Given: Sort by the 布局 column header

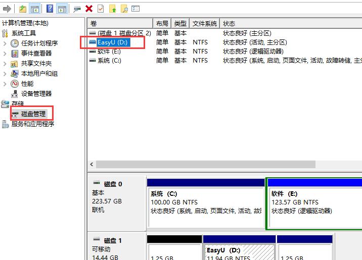Looking at the screenshot, I should 162,24.
